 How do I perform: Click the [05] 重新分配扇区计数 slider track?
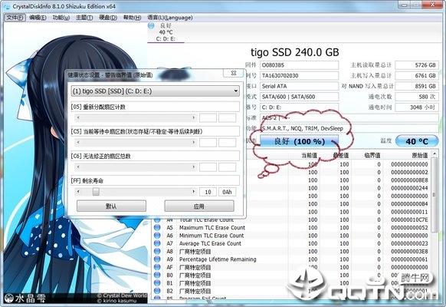pos(136,117)
